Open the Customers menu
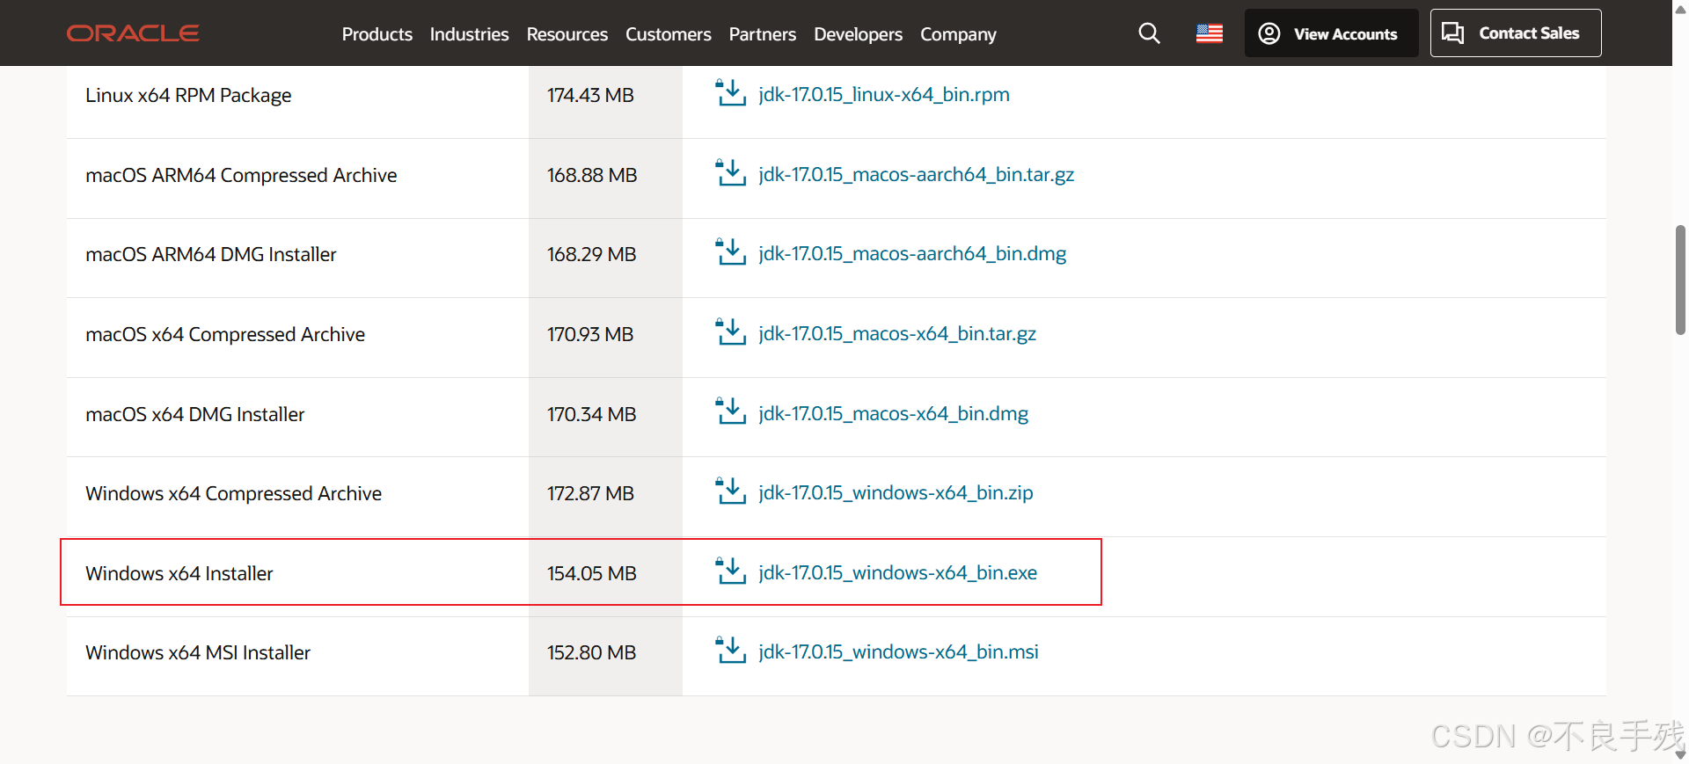Image resolution: width=1689 pixels, height=764 pixels. (668, 34)
